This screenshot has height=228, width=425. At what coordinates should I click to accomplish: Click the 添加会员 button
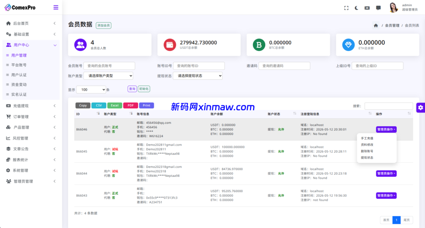103,25
